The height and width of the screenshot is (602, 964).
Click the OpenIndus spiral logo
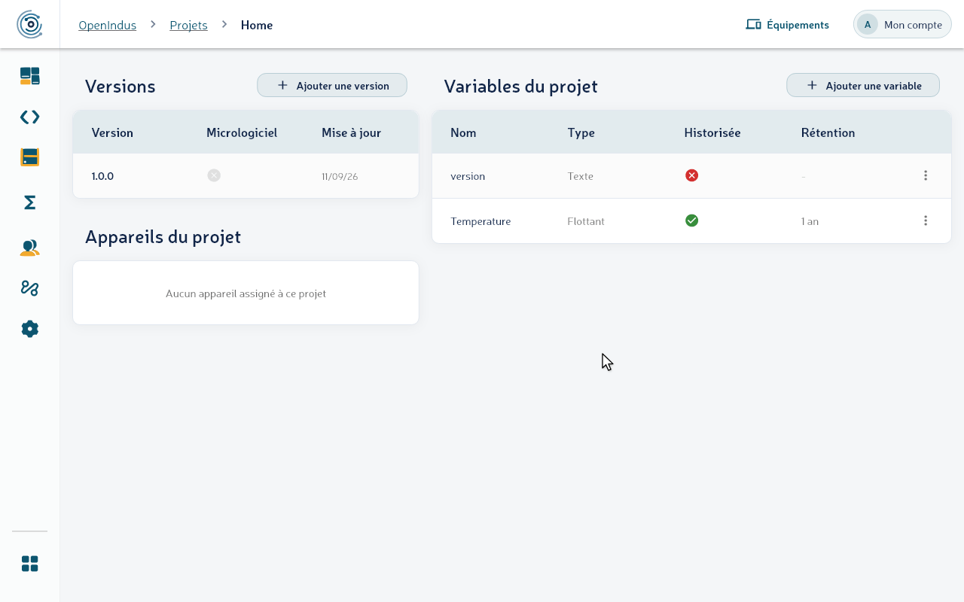(x=29, y=24)
